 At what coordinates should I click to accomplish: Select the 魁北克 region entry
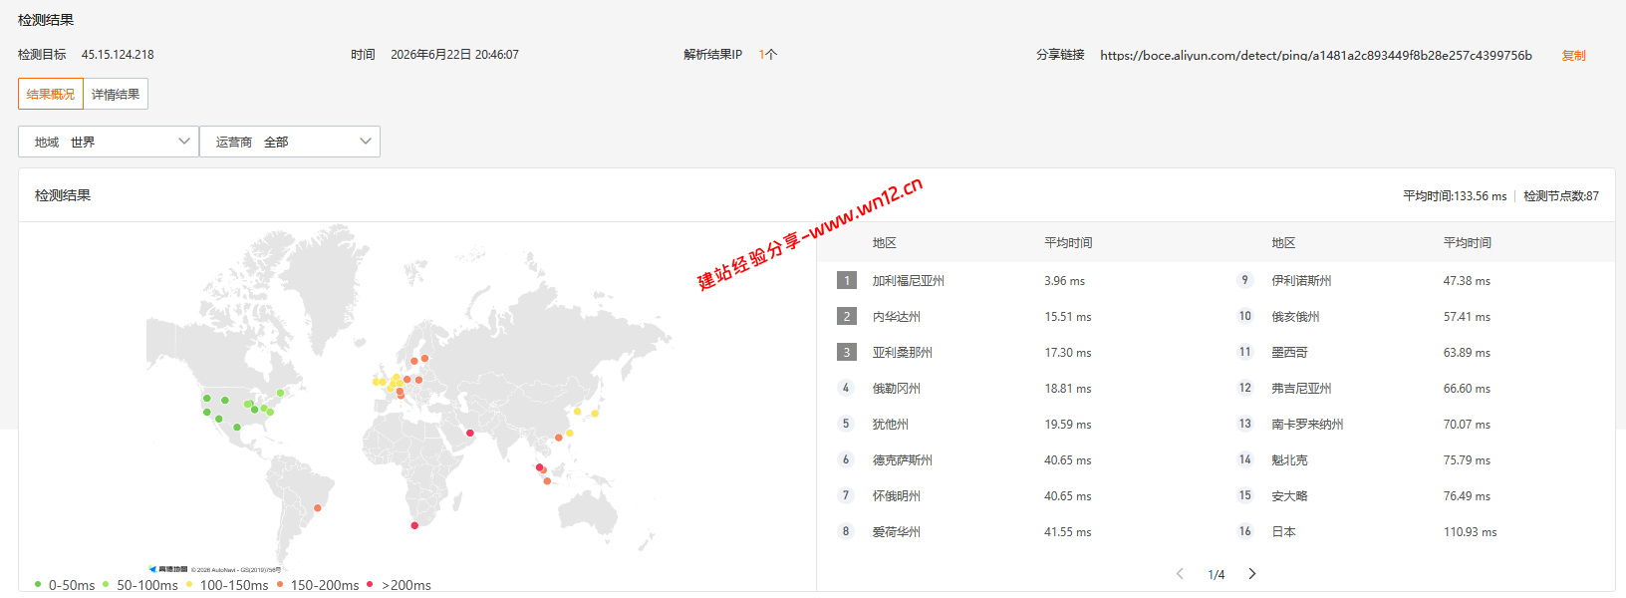[x=1289, y=460]
